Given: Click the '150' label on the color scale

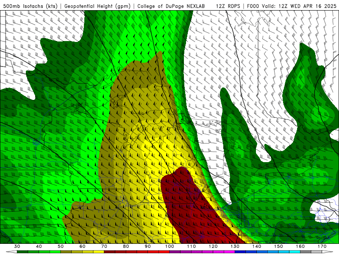Looking at the screenshot, I should 278,246.
